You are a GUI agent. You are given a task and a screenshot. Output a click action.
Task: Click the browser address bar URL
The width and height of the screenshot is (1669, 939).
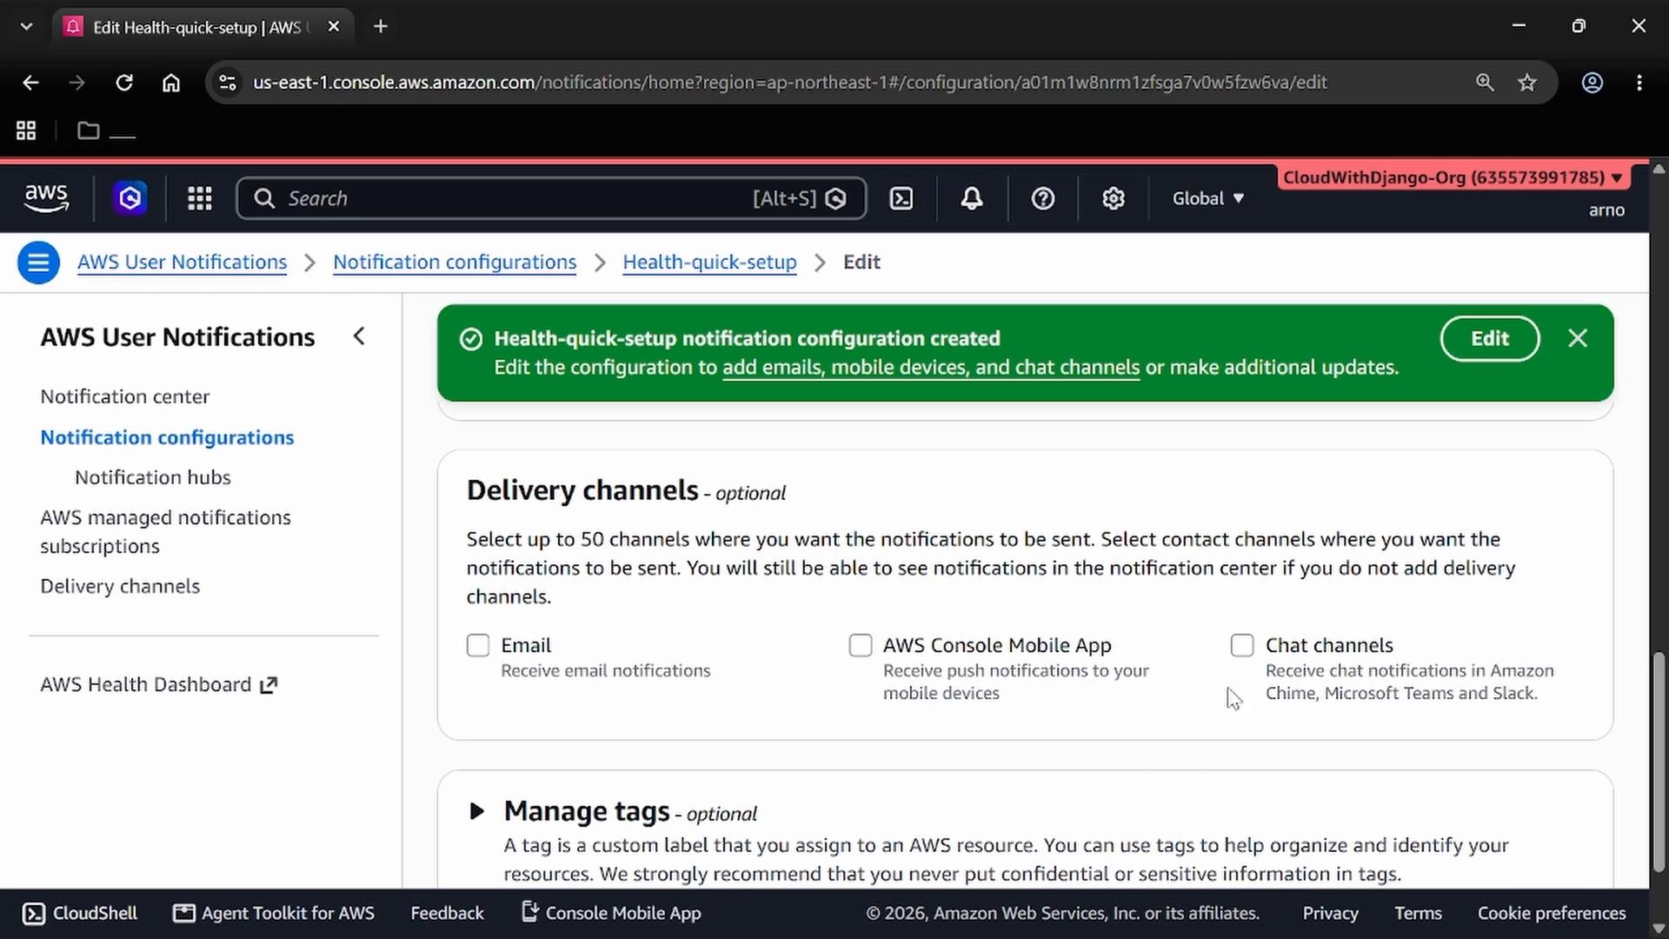[789, 83]
